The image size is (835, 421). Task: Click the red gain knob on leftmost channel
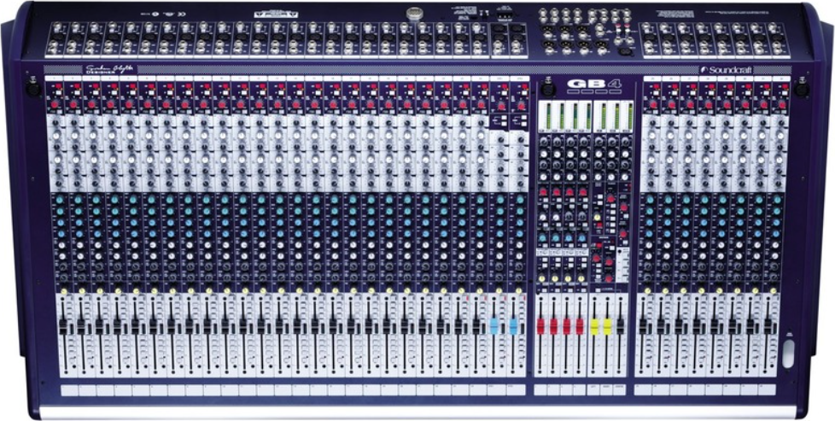[x=55, y=104]
